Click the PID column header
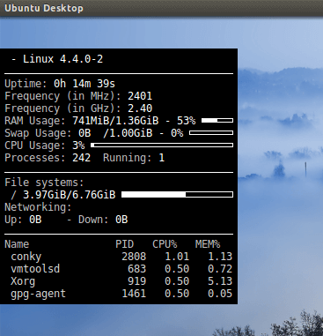The image size is (323, 336). coord(125,244)
